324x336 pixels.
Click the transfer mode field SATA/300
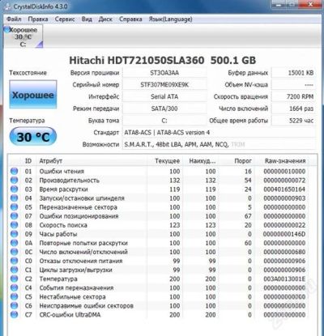coord(164,108)
